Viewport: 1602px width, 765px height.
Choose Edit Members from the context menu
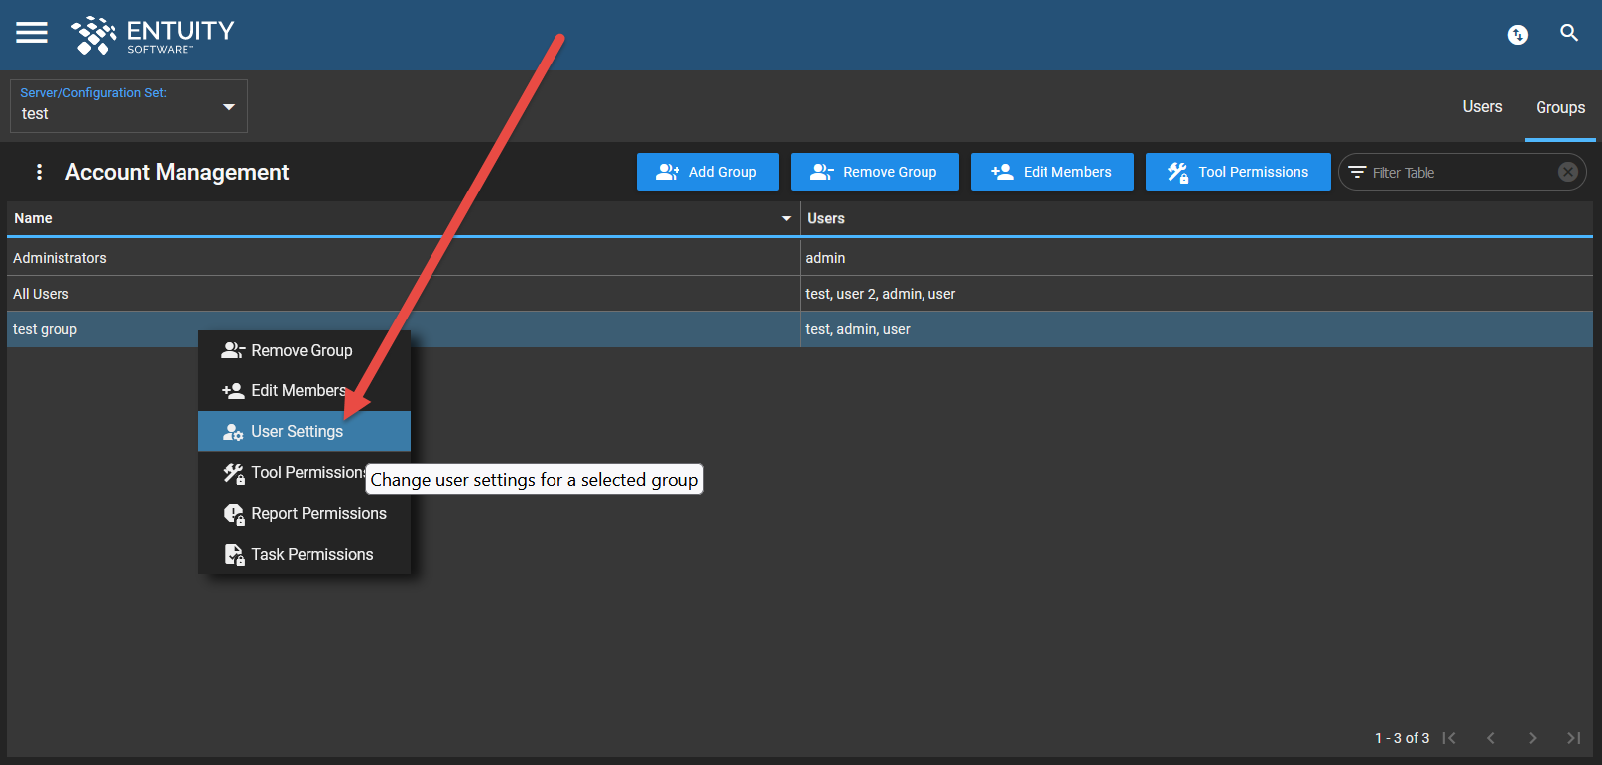305,391
